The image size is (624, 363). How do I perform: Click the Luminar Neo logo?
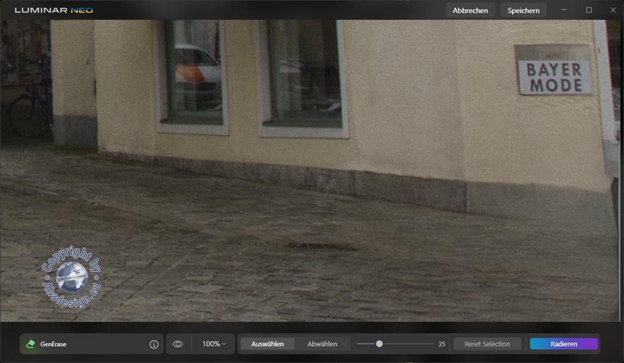tap(54, 10)
